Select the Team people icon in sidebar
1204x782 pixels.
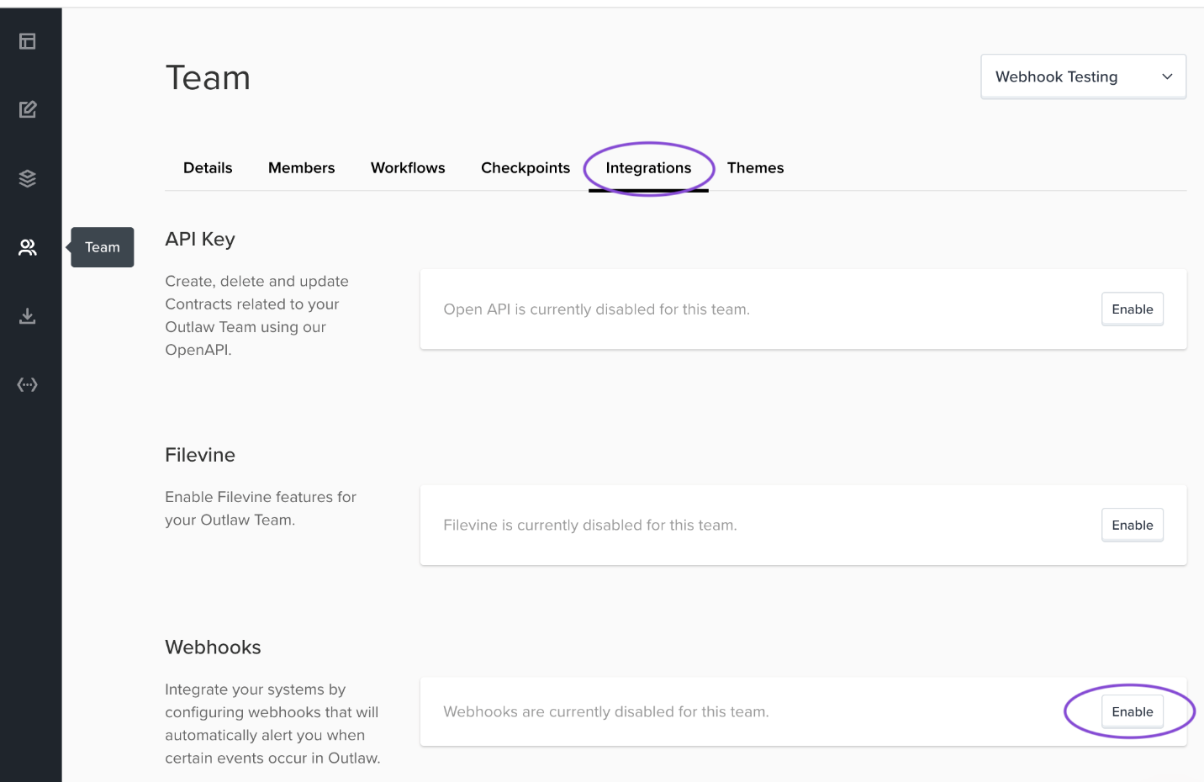click(x=28, y=247)
